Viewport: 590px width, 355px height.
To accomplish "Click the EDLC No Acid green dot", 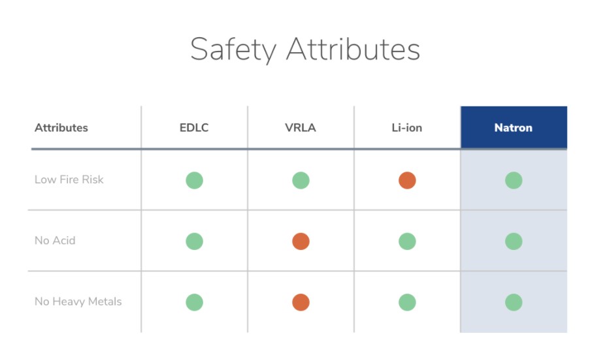I will tap(194, 241).
